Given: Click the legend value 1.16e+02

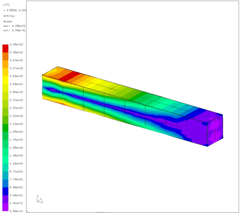Looking at the screenshot, I should 17,163.
